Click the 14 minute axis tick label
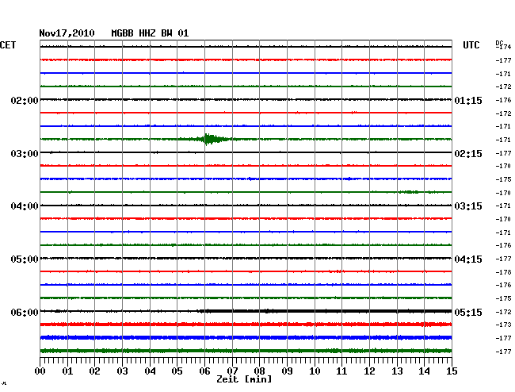Image resolution: width=515 pixels, height=392 pixels. point(424,371)
